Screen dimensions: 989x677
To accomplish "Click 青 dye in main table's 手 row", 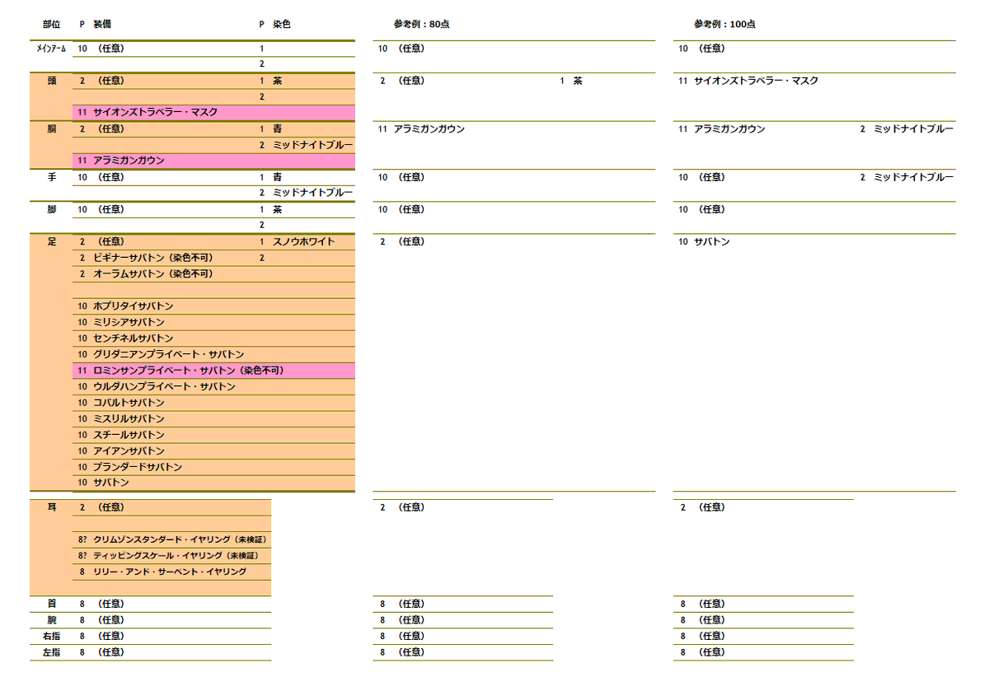I will click(278, 177).
